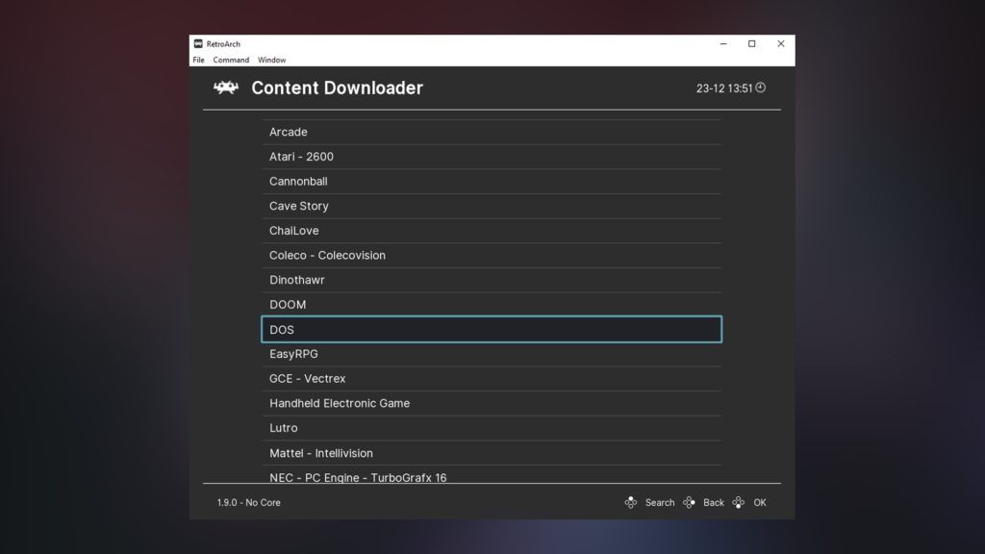This screenshot has width=985, height=554.
Task: Click the OK gamepad button icon
Action: click(738, 502)
